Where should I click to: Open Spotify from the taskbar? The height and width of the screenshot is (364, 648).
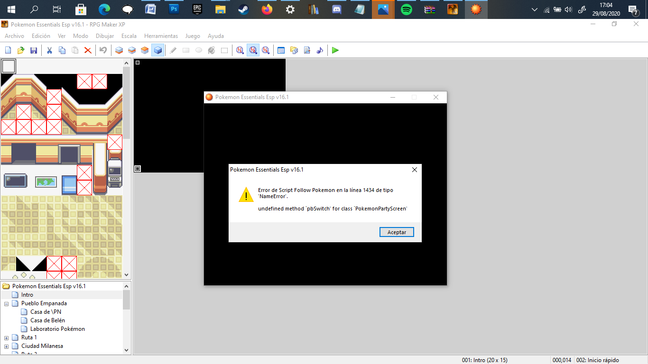point(407,9)
